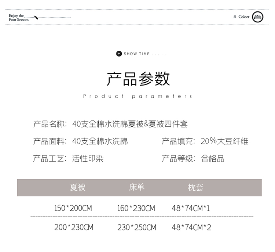Click the 230*250CM bed sheet size cell
The height and width of the screenshot is (252, 275).
137,228
